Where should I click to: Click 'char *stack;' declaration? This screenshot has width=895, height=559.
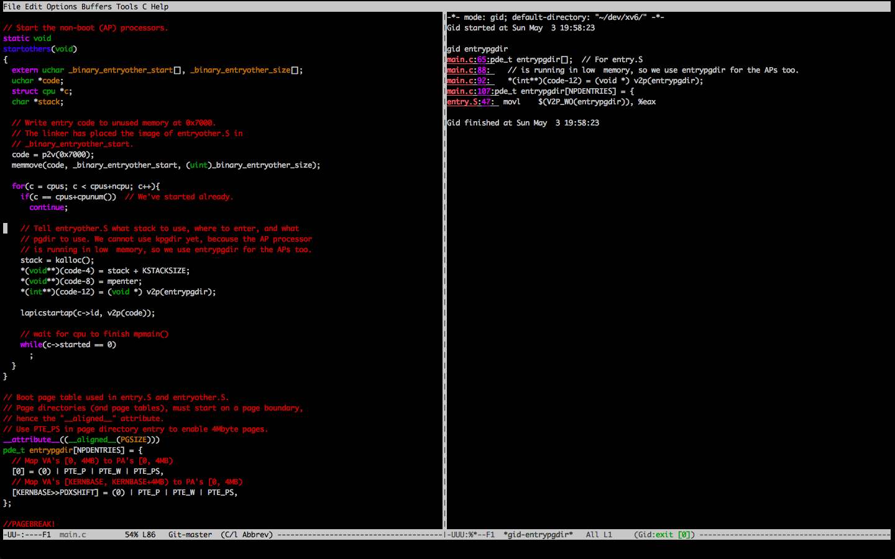click(38, 102)
